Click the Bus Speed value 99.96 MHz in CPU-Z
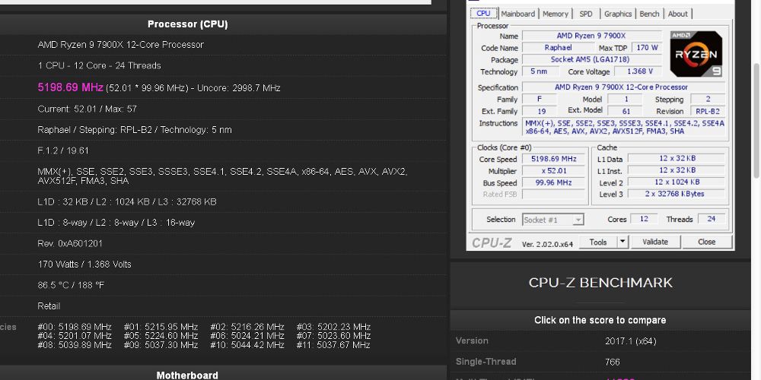 (x=554, y=182)
